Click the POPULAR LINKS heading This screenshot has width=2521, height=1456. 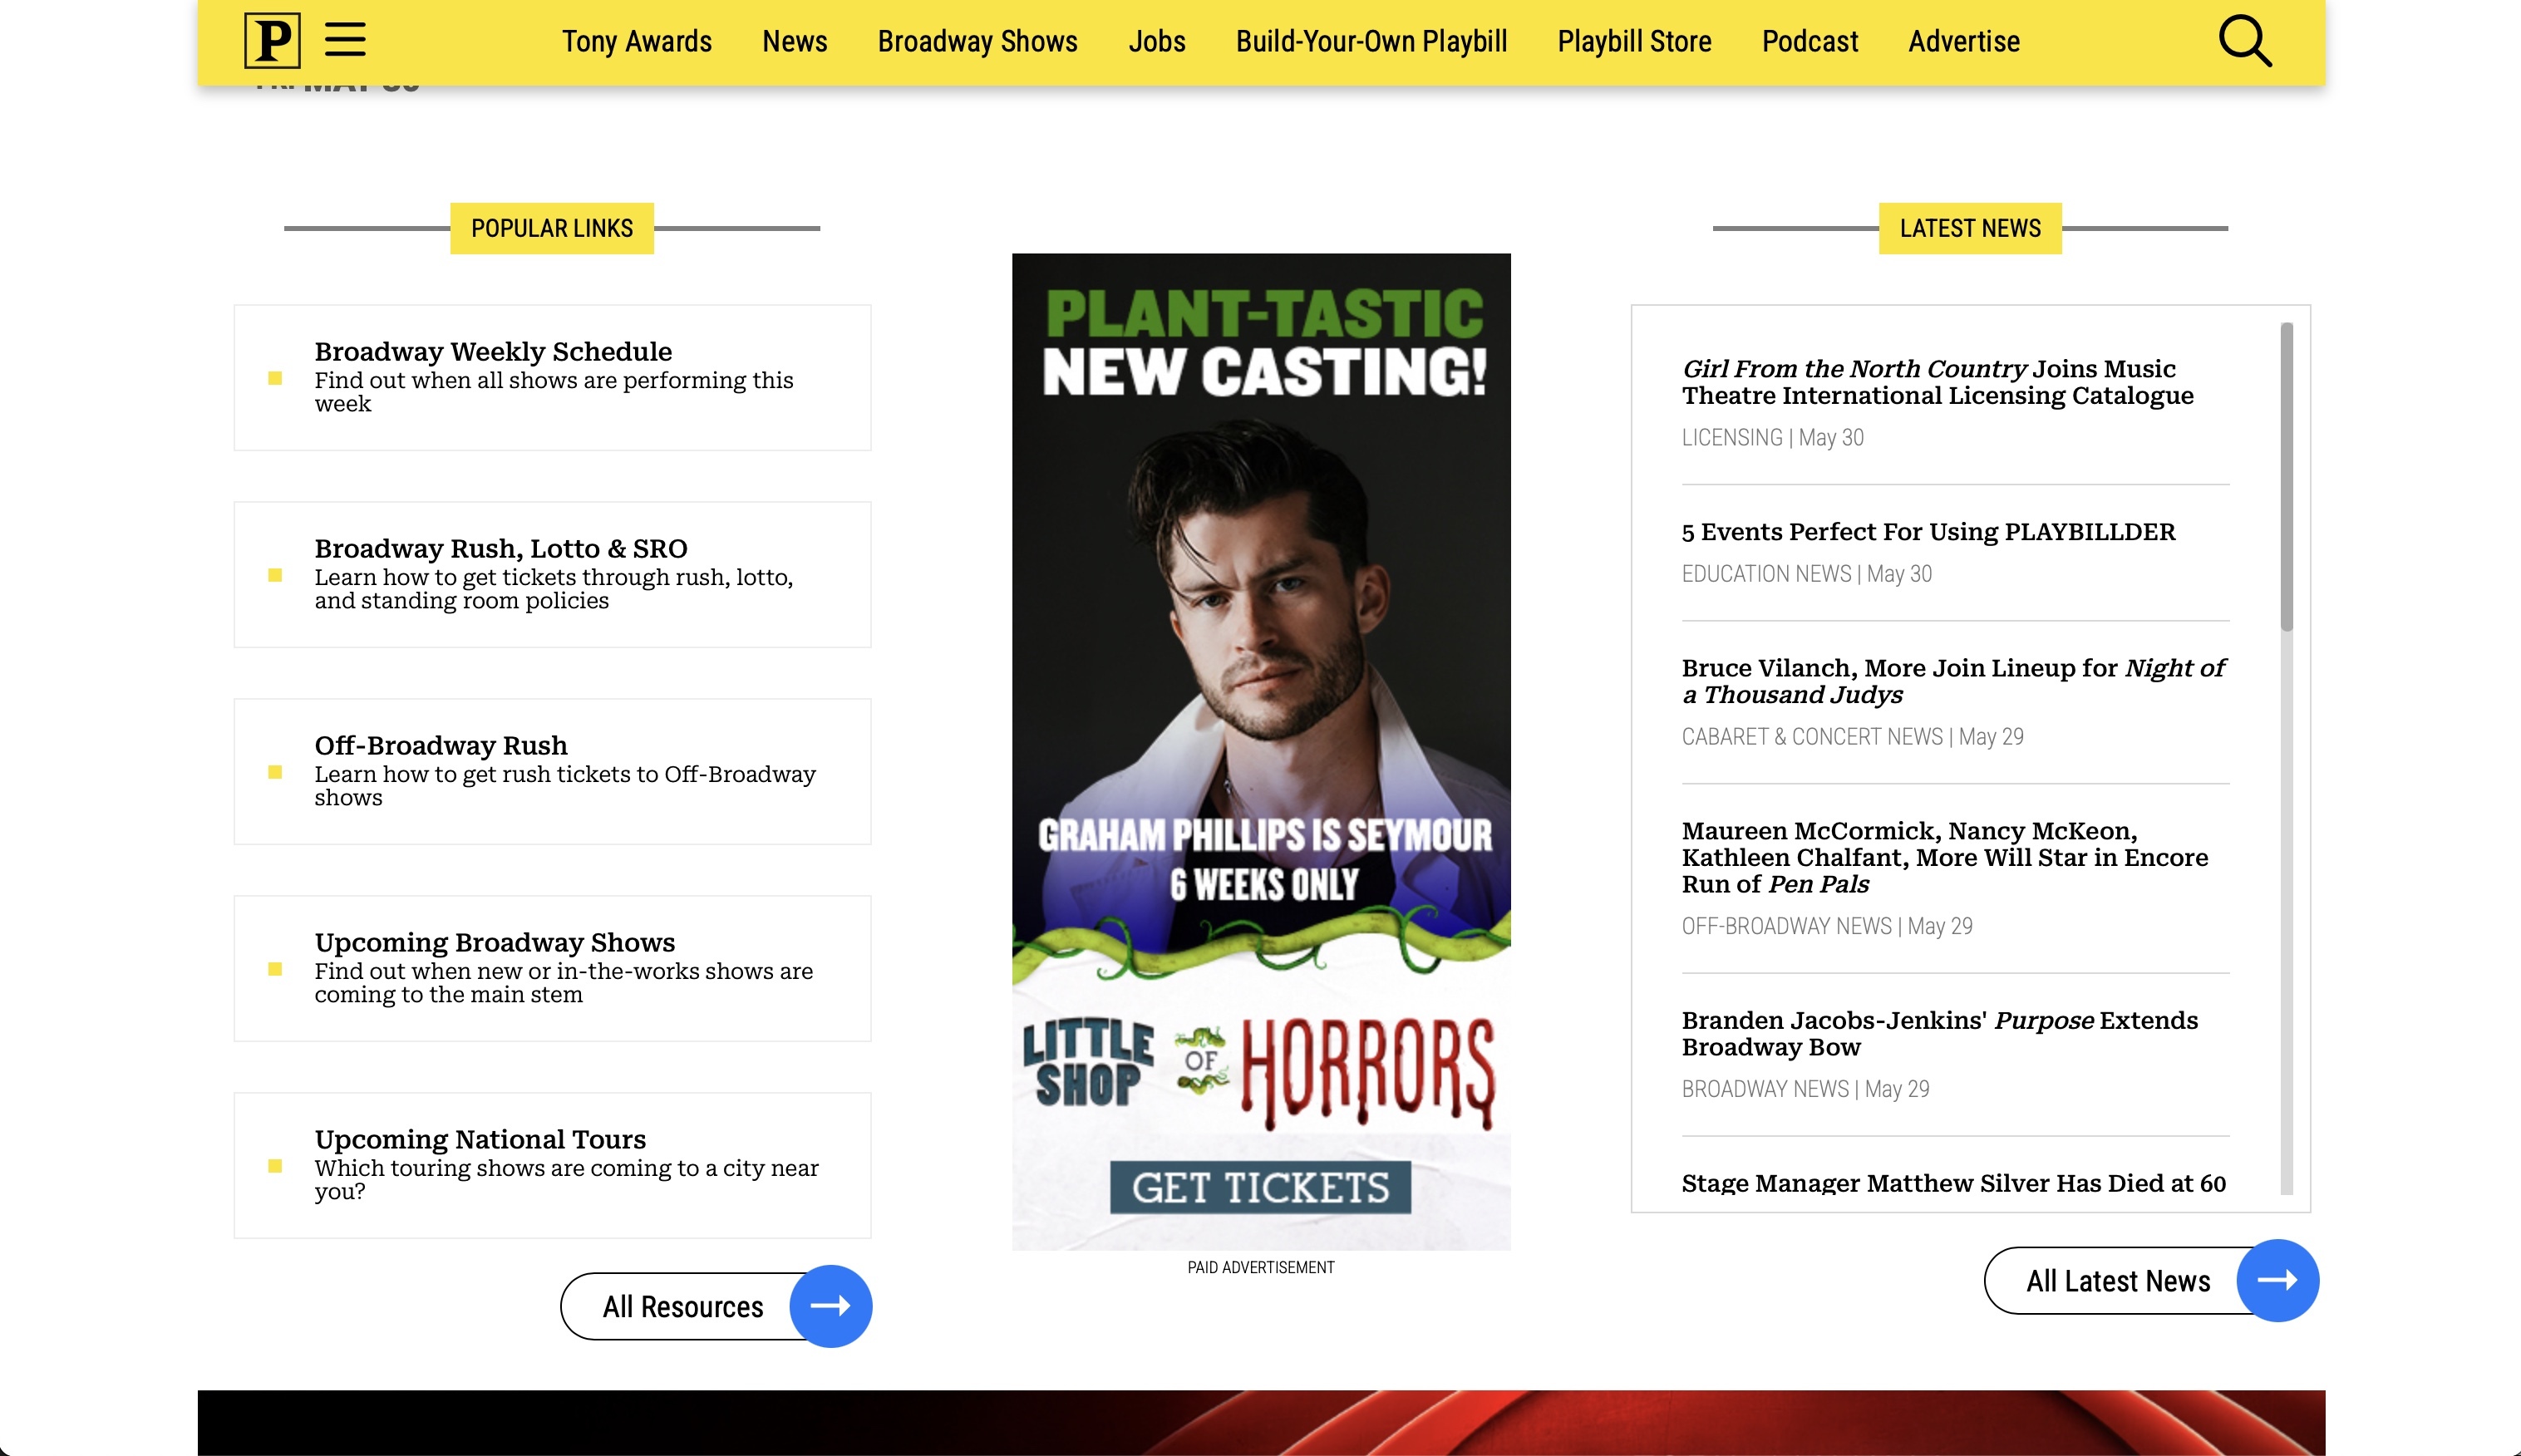(552, 228)
